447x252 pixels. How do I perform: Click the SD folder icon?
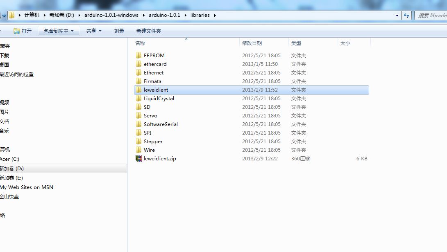138,107
